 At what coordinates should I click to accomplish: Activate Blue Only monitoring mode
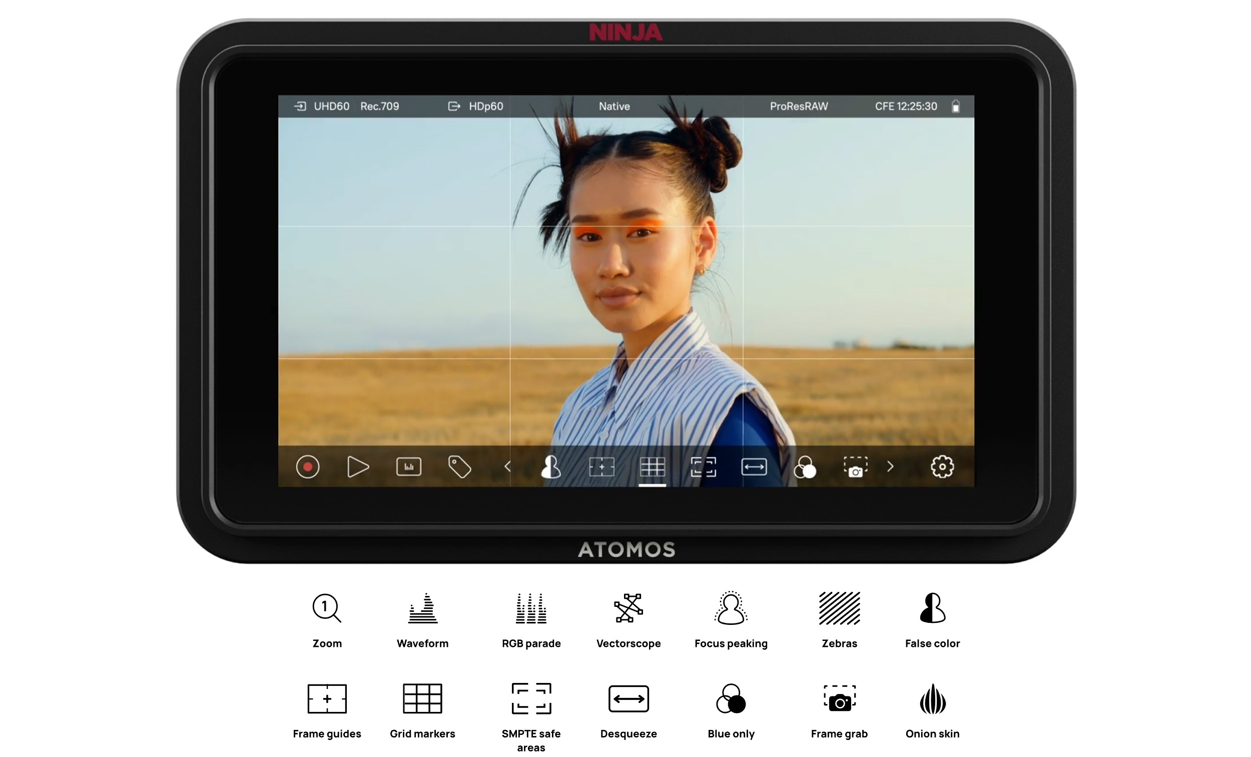tap(806, 467)
